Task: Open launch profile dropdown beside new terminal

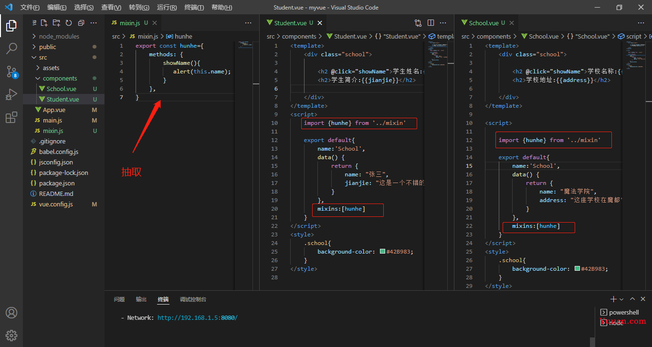Action: coord(621,299)
